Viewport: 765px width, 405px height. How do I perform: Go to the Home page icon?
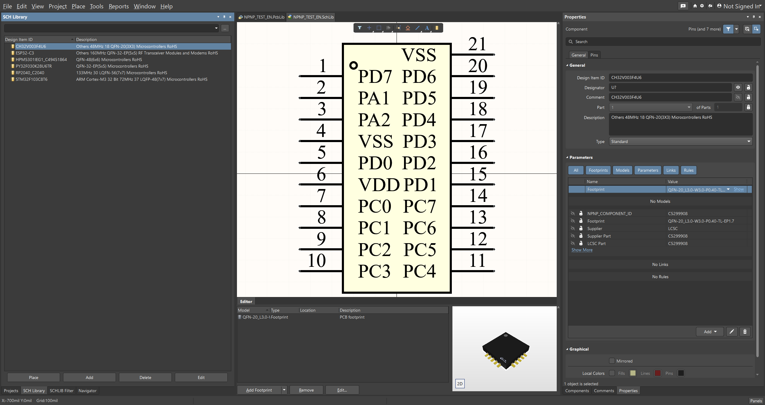[695, 6]
